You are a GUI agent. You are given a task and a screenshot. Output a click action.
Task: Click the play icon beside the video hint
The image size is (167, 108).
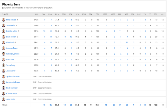tap(3, 8)
